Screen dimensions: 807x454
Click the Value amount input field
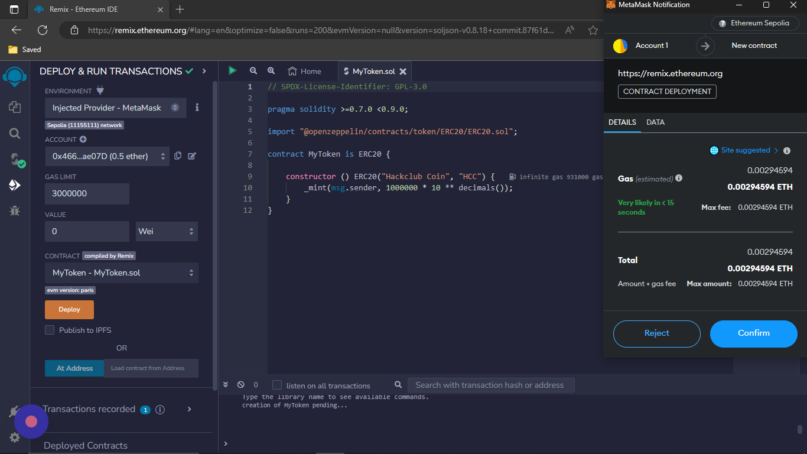[87, 231]
